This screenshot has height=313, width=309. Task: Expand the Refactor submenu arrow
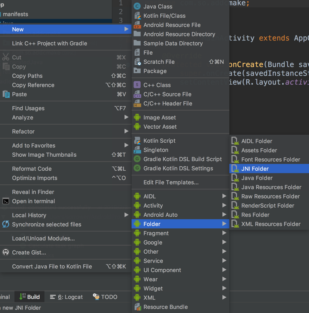[126, 131]
